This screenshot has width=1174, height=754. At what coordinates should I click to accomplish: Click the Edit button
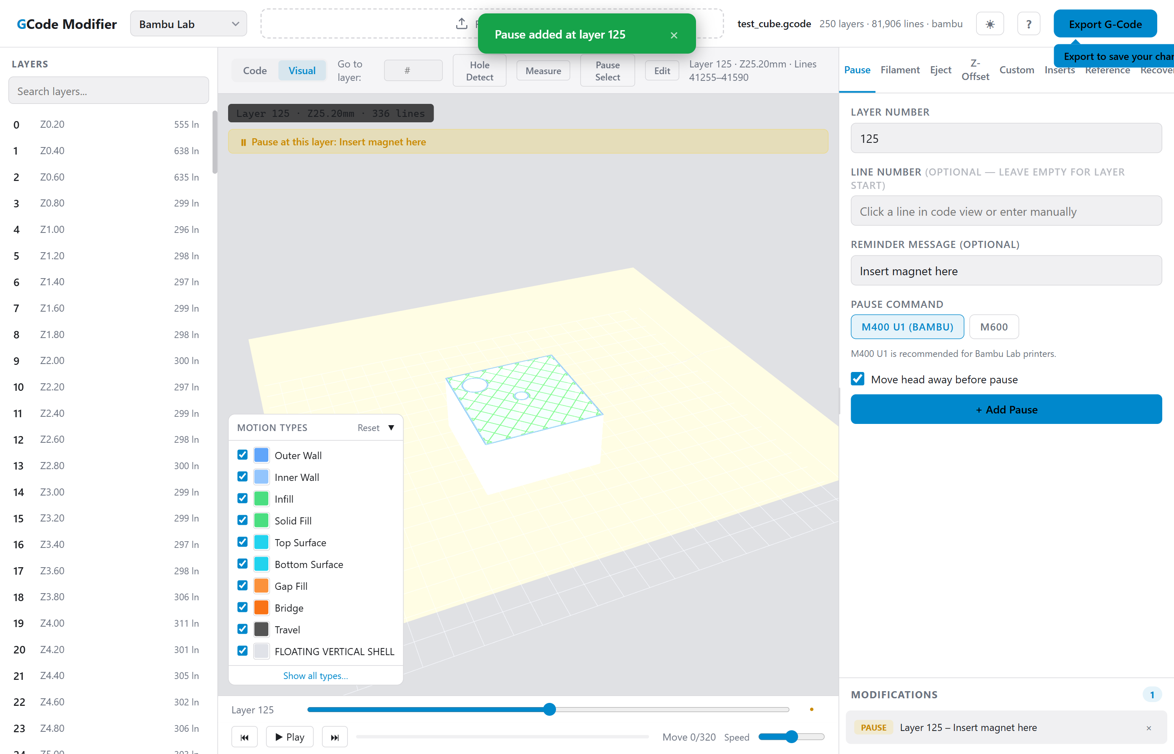662,70
